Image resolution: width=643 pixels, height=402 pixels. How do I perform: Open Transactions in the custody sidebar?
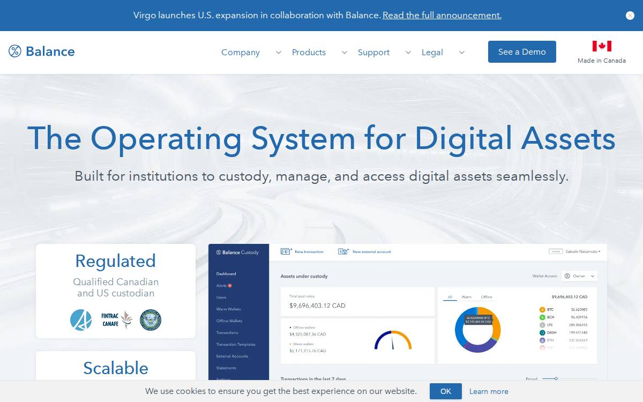click(x=227, y=333)
